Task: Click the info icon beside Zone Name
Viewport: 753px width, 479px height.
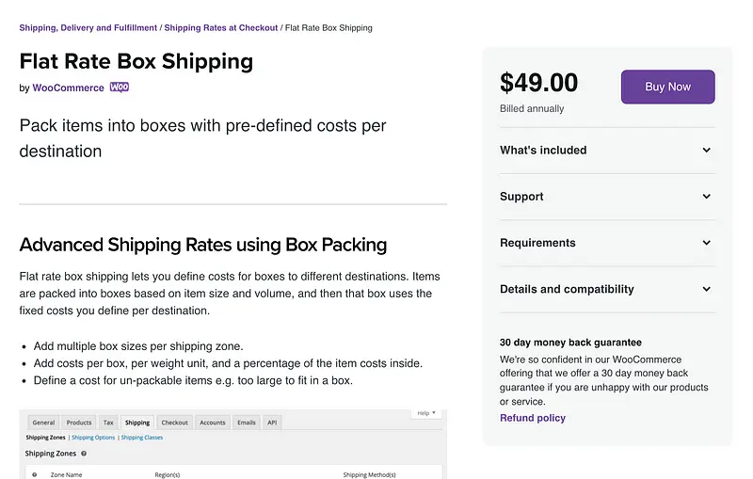Action: click(x=35, y=474)
